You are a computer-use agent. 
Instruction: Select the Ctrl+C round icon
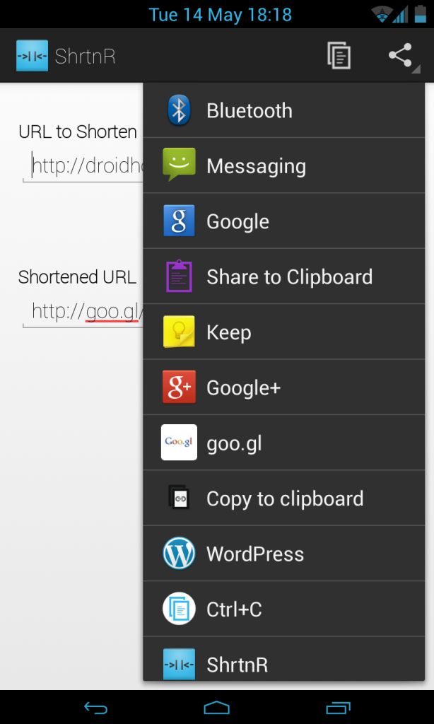[179, 609]
